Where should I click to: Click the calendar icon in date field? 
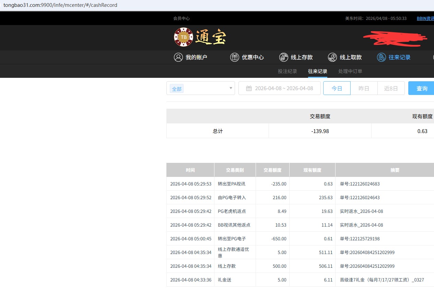click(x=249, y=88)
